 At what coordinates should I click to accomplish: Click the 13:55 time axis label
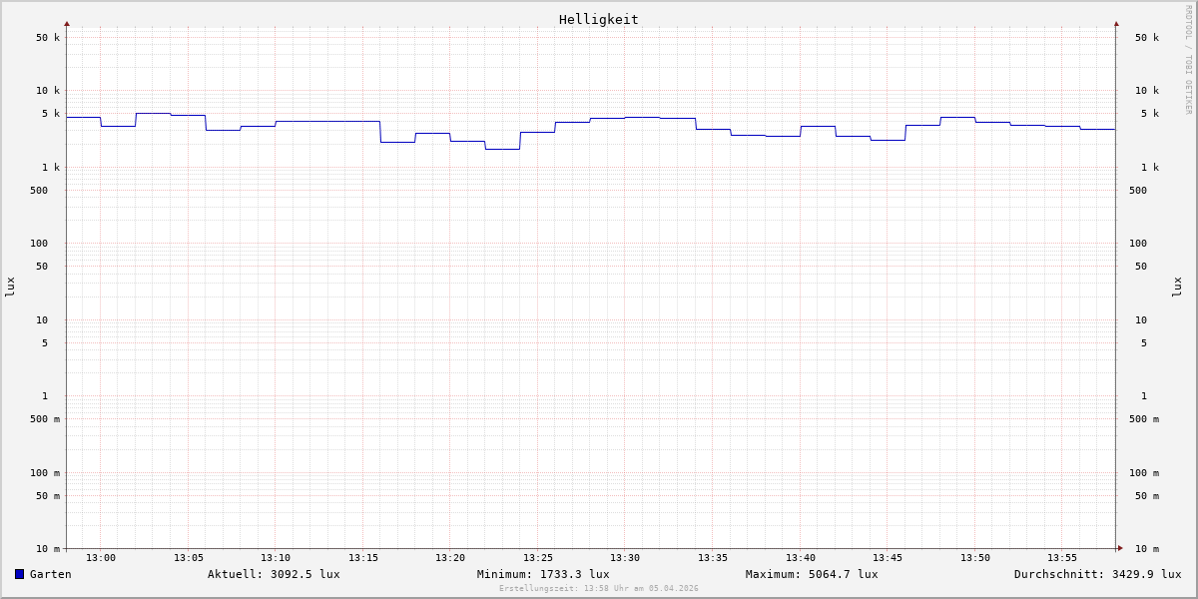1062,557
